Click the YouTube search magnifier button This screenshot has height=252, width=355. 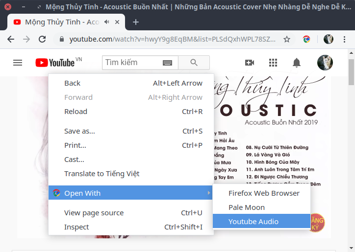tap(194, 63)
